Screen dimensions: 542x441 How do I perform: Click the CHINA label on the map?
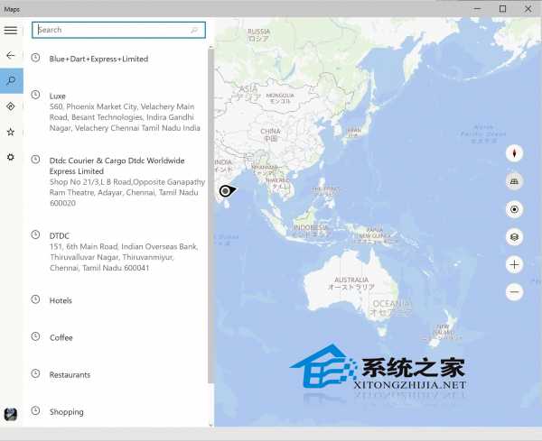pos(270,132)
